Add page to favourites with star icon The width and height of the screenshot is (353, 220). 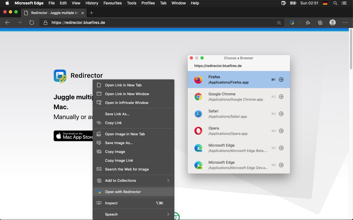click(x=279, y=23)
